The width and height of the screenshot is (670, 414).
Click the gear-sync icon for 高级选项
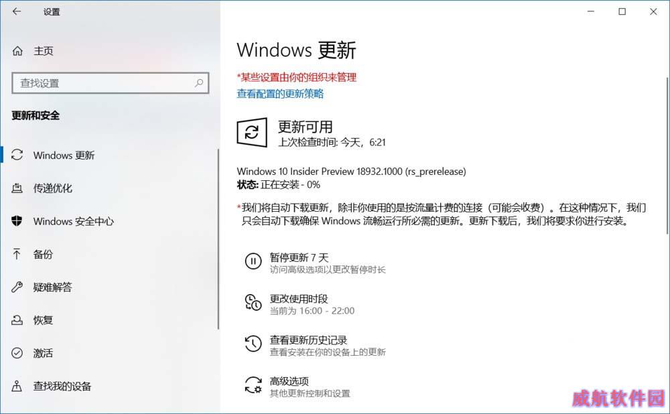pyautogui.click(x=253, y=385)
